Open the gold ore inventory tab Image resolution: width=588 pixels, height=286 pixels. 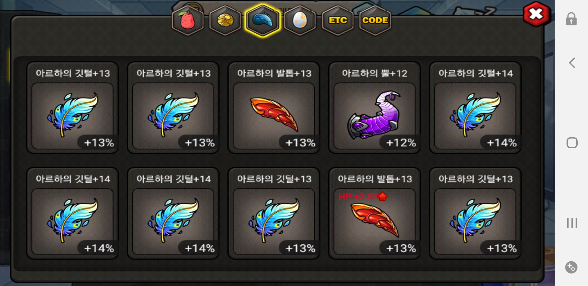pyautogui.click(x=225, y=21)
